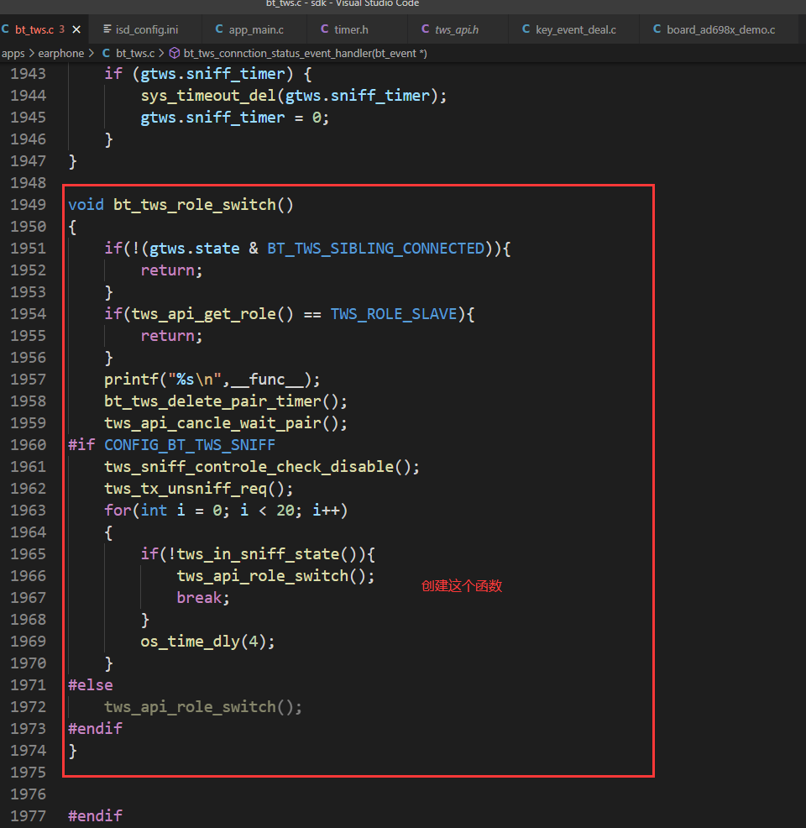
Task: Open the app_main.c tab
Action: pyautogui.click(x=249, y=29)
